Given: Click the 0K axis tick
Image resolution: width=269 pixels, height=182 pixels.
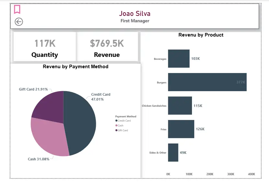Looking at the screenshot, I should [168, 174].
